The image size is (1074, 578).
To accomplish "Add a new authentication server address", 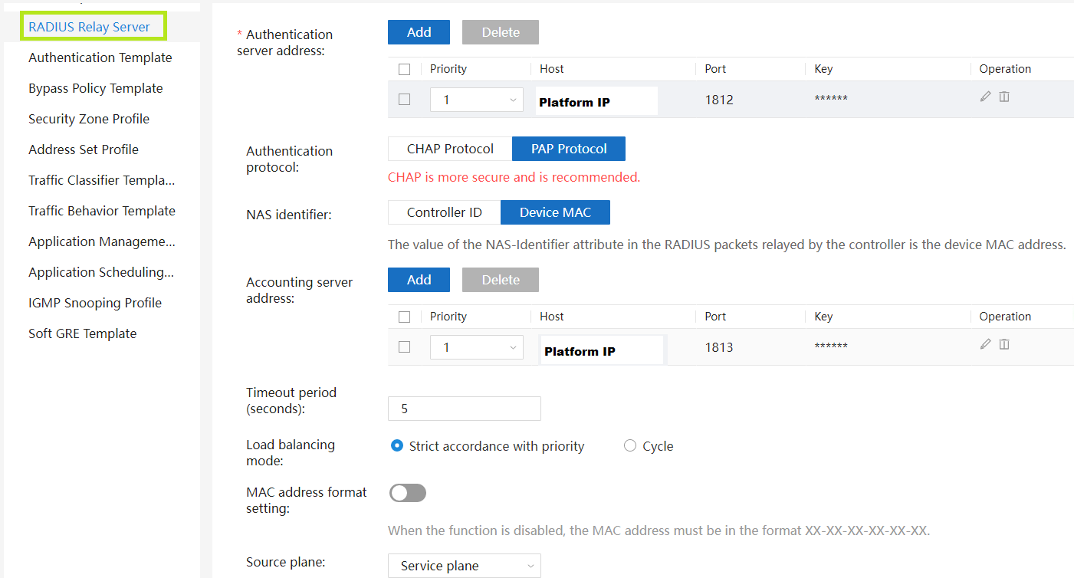I will [419, 32].
